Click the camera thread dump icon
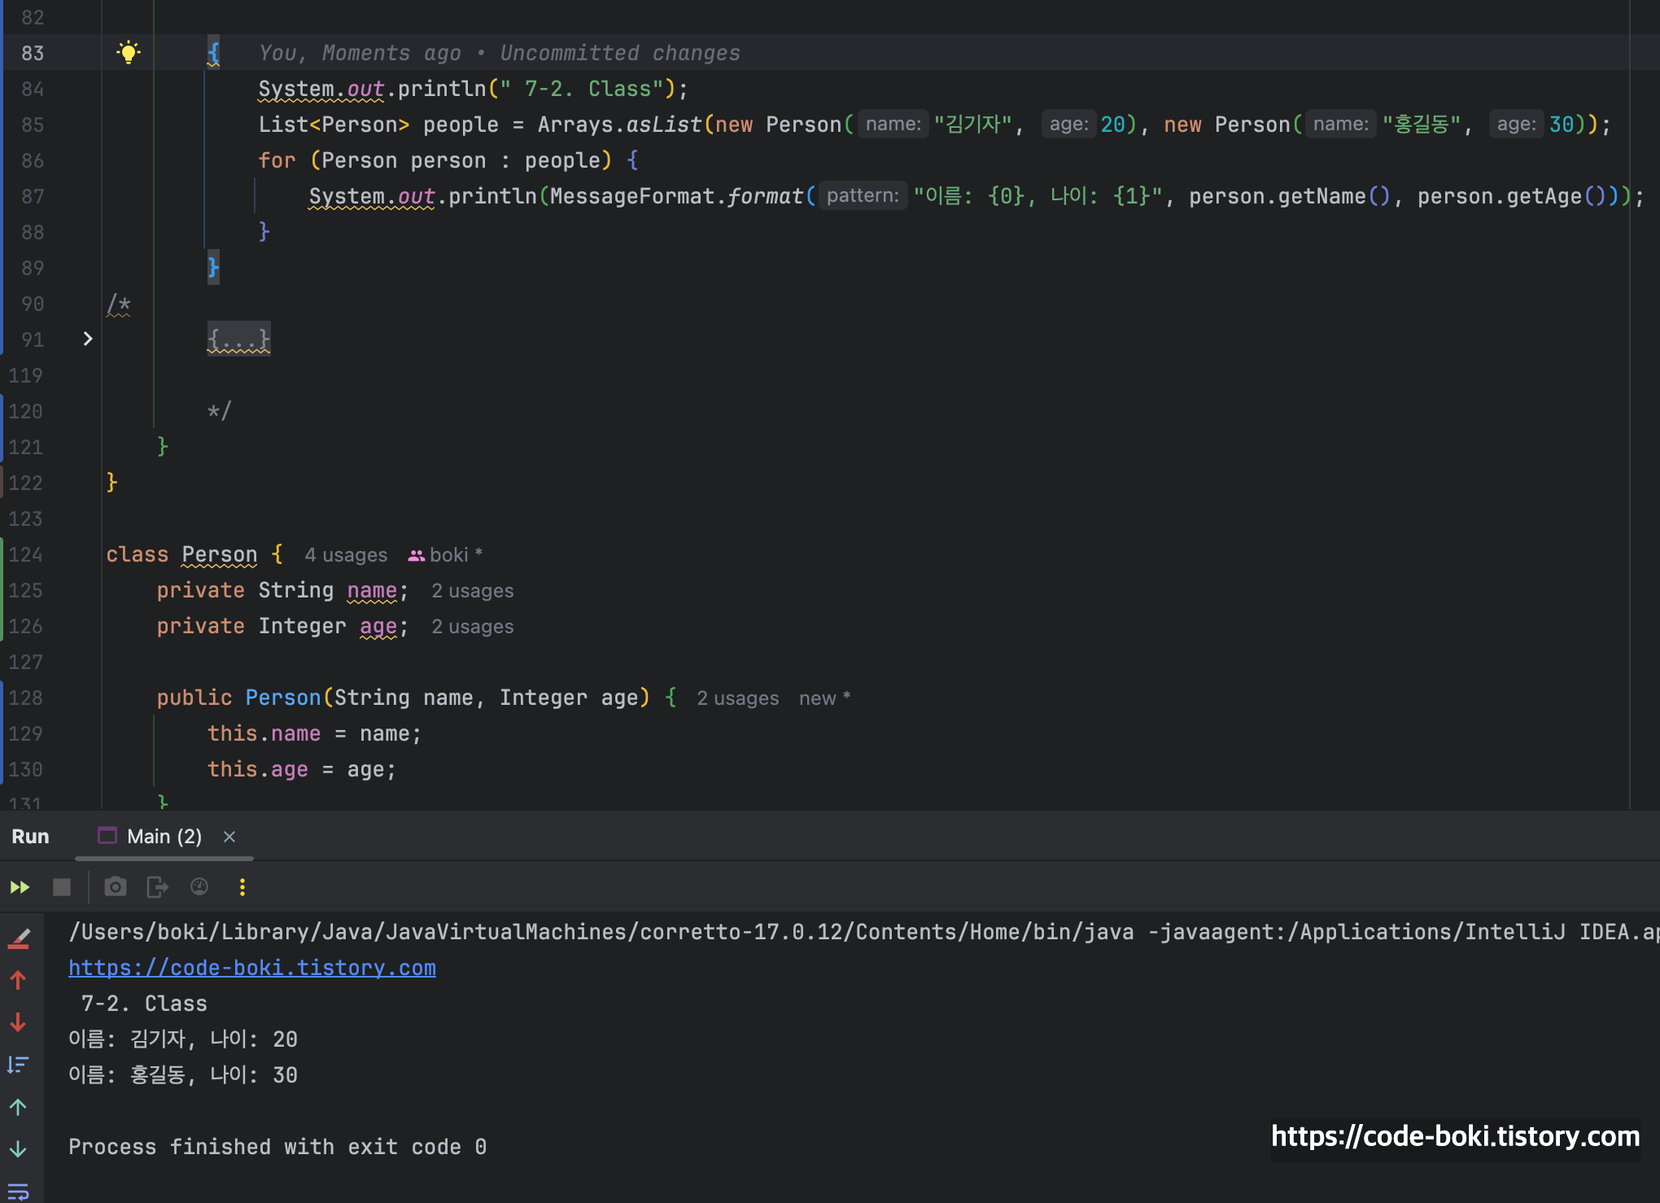This screenshot has height=1203, width=1660. [x=116, y=887]
